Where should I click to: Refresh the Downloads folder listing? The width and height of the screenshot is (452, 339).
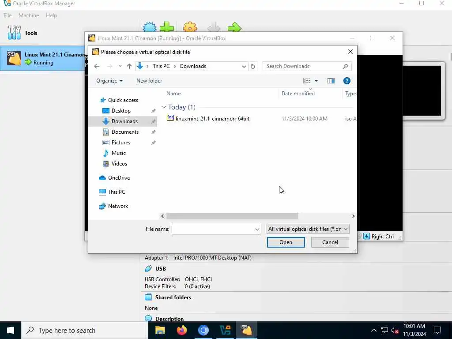click(x=253, y=66)
